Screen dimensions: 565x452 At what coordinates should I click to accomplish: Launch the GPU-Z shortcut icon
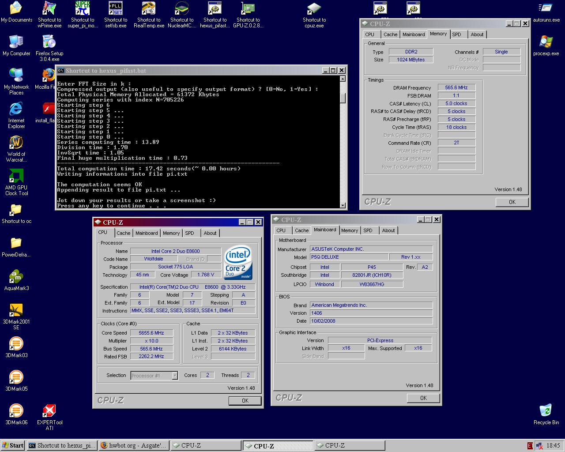tap(248, 15)
